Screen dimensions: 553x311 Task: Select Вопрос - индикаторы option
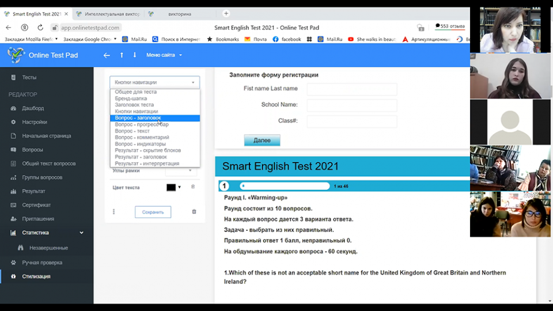click(155, 144)
